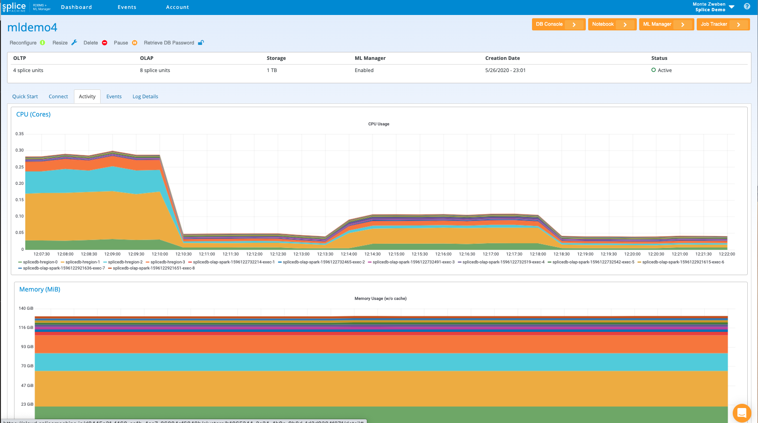Screen dimensions: 758x423
Task: Click the Memory (MiB) panel heading
Action: tap(40, 289)
